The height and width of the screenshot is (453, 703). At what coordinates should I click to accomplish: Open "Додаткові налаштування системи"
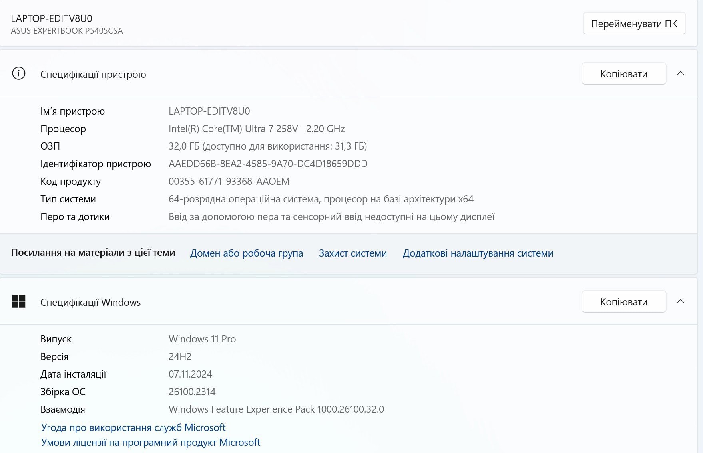[478, 253]
